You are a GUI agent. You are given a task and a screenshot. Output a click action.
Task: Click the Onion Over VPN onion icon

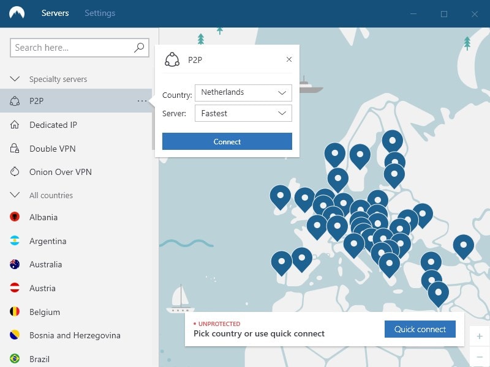click(15, 171)
